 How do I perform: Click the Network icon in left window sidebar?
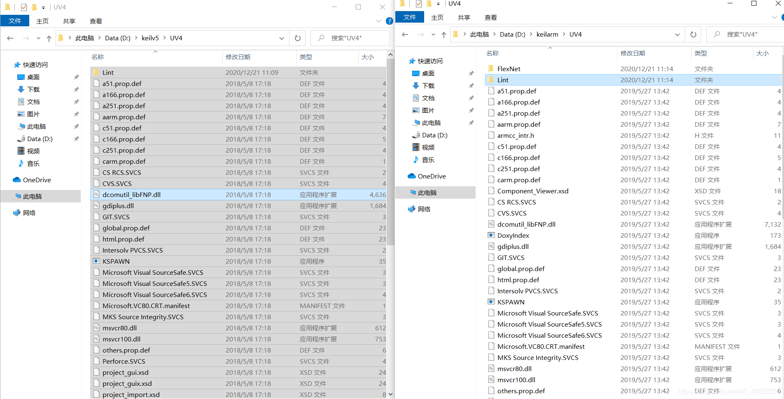pyautogui.click(x=17, y=213)
